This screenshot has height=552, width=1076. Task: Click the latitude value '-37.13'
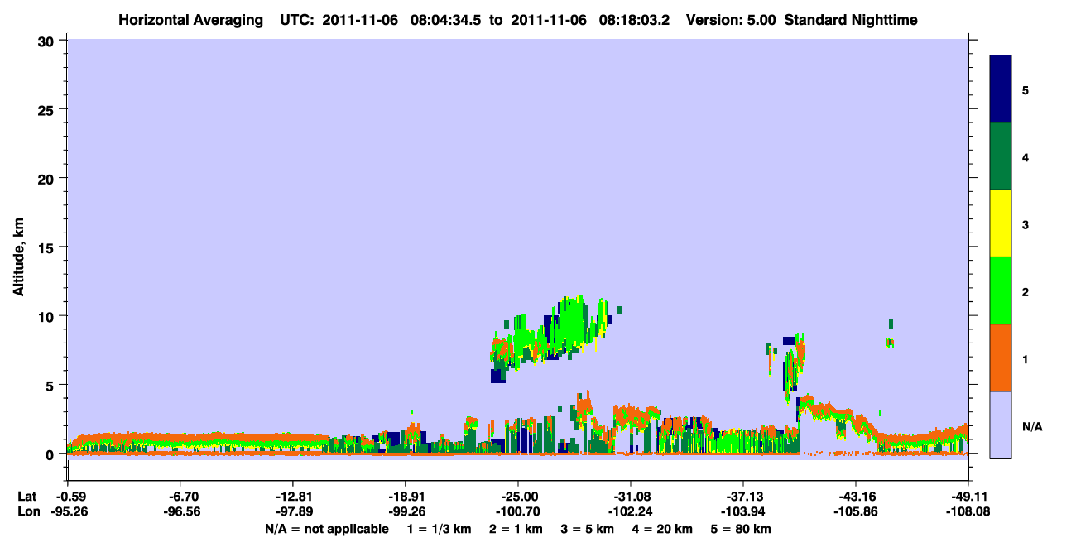(743, 497)
